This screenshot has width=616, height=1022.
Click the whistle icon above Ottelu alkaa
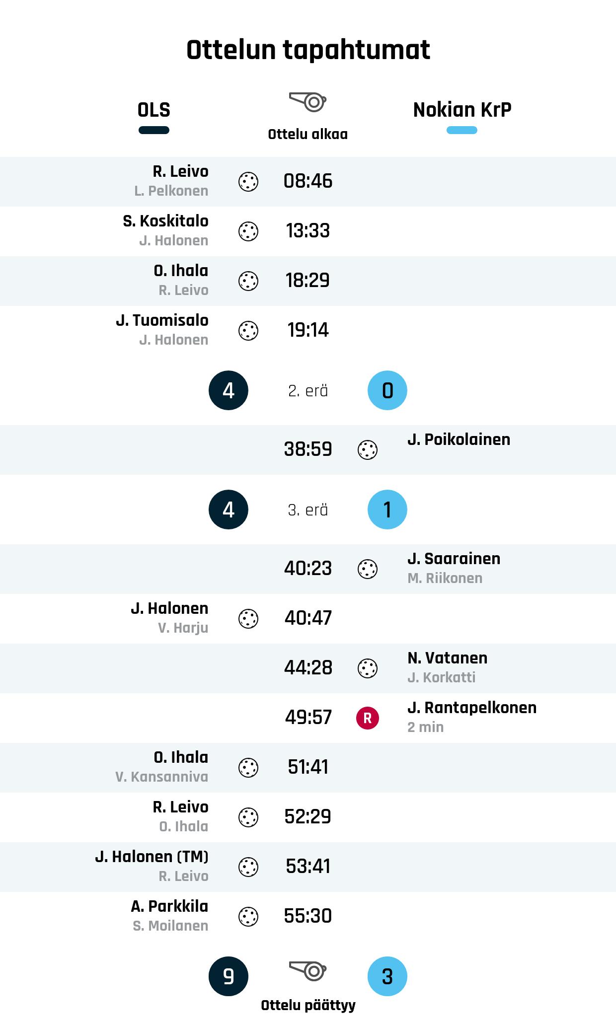[x=308, y=102]
